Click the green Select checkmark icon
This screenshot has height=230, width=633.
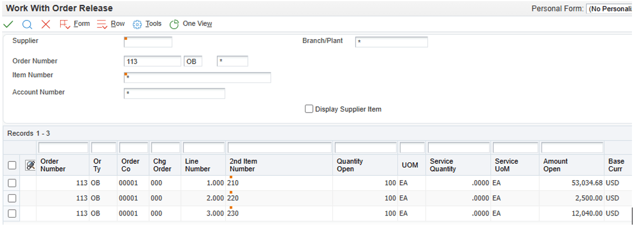click(x=8, y=24)
